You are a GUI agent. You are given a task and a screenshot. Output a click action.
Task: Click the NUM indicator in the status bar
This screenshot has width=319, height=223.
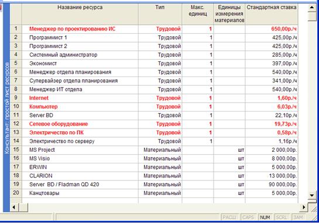(x=265, y=217)
